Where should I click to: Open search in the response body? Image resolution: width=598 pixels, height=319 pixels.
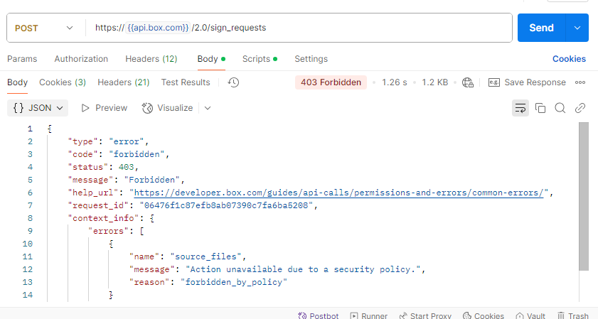point(560,108)
